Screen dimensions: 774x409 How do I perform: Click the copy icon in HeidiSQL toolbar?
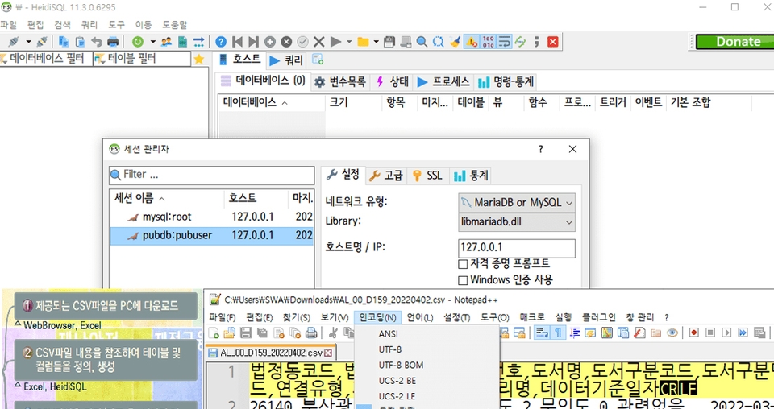[x=64, y=42]
